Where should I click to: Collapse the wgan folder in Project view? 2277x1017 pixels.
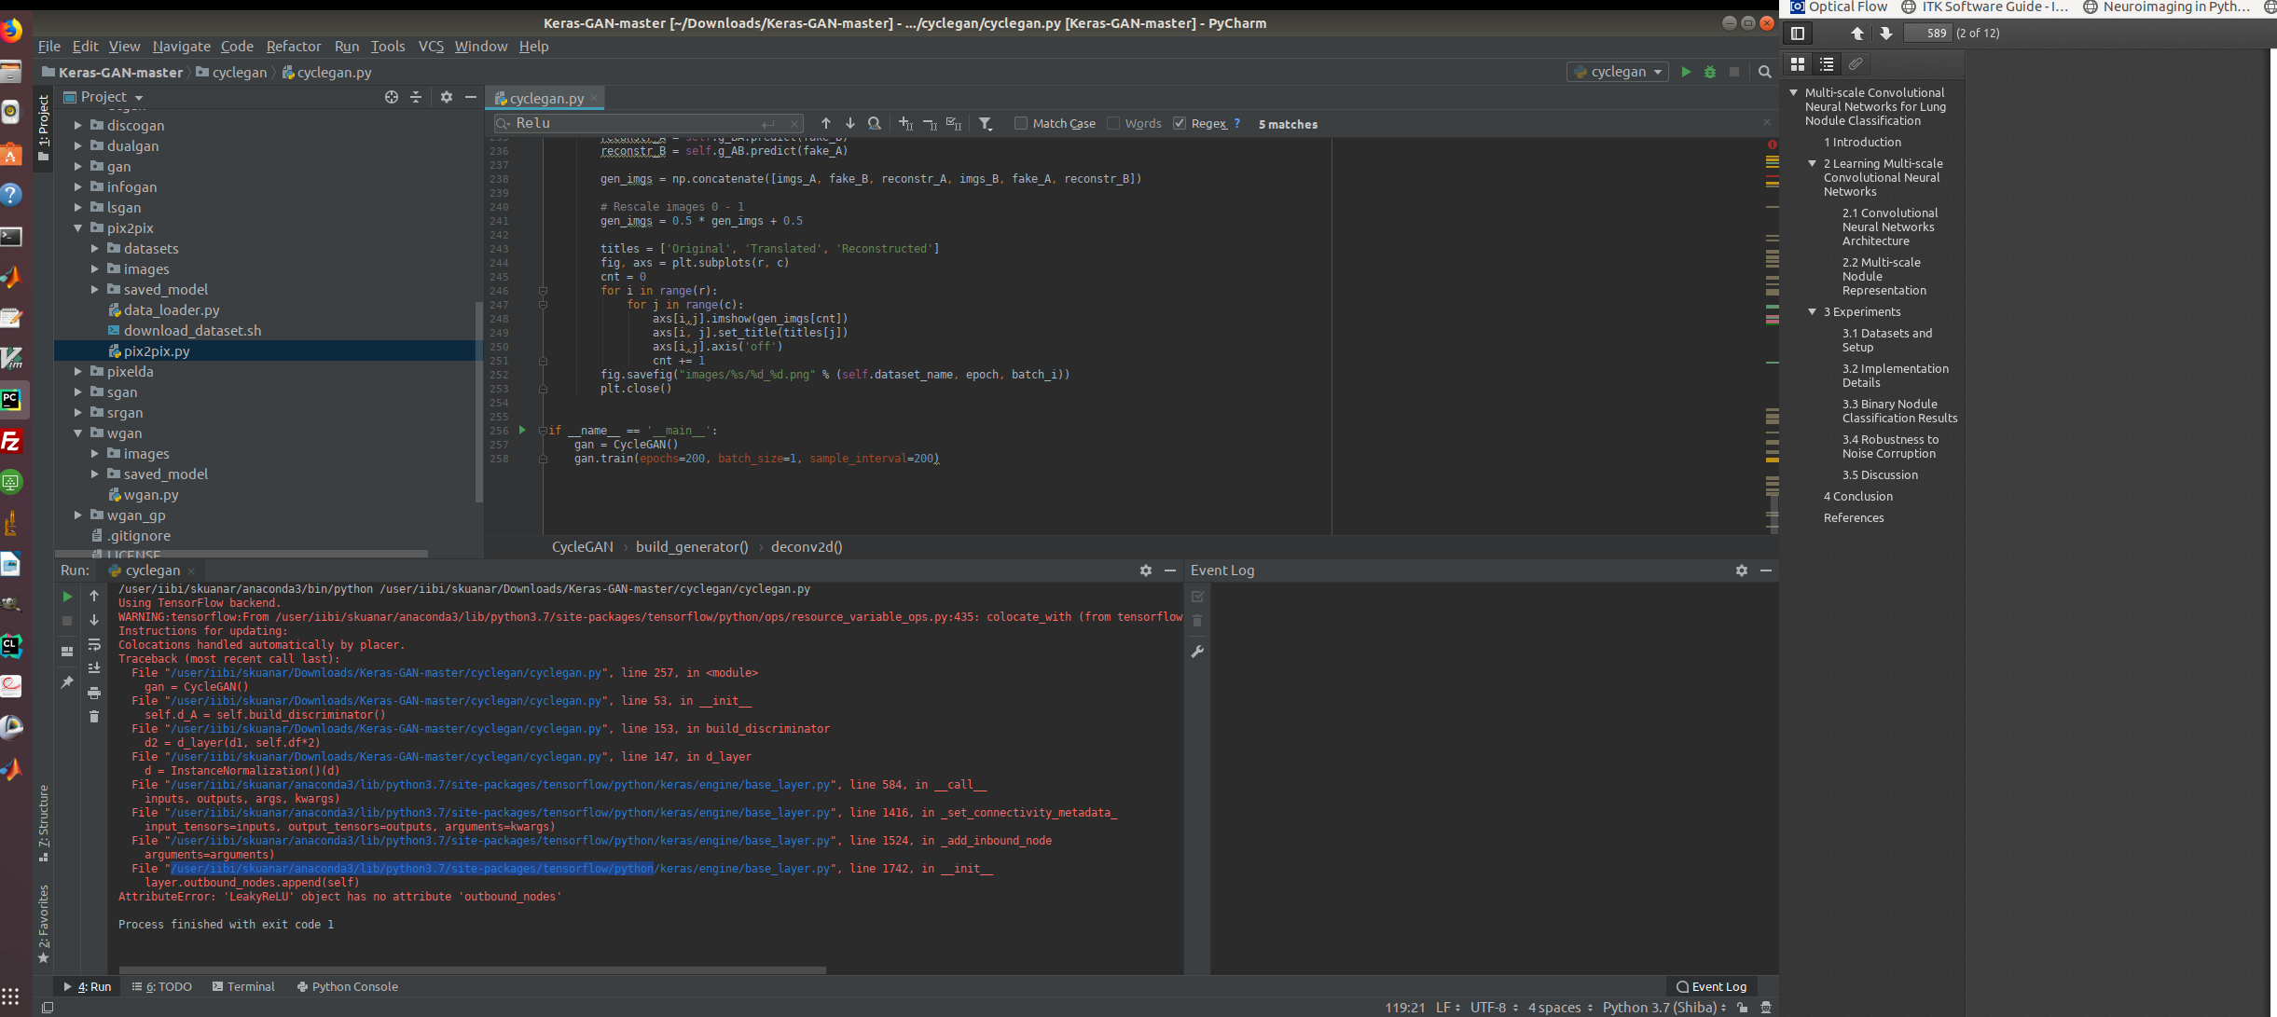pos(78,433)
